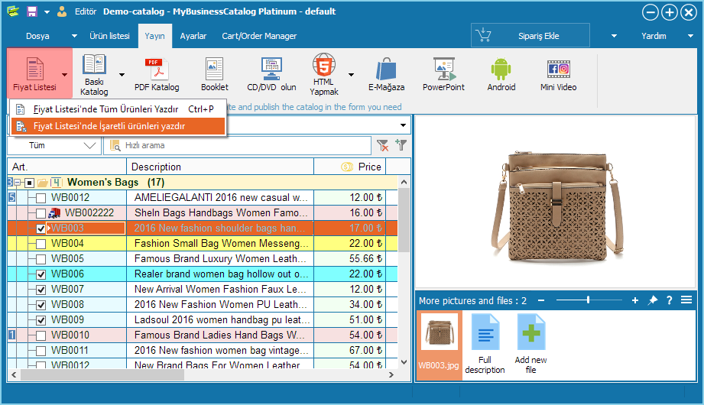Tick the checkbox for WB0012
The image size is (704, 405).
[41, 198]
